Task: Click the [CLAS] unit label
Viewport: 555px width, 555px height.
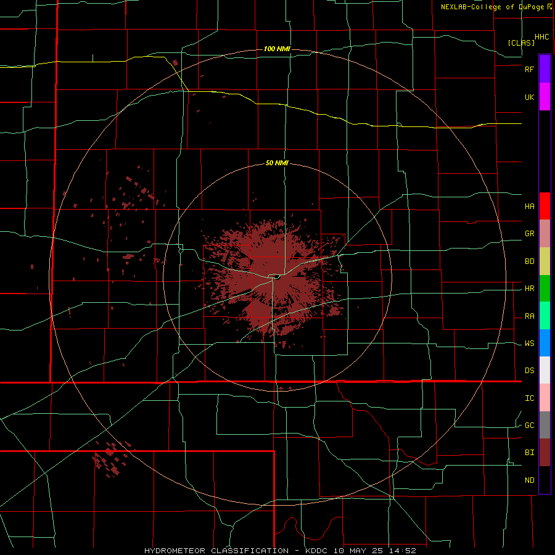Action: click(521, 43)
